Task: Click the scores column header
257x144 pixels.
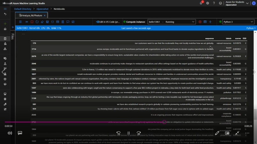Action: (238, 38)
